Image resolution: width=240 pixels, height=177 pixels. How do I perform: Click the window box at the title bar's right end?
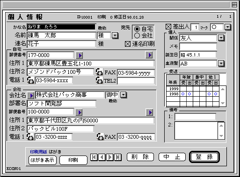coord(234,5)
